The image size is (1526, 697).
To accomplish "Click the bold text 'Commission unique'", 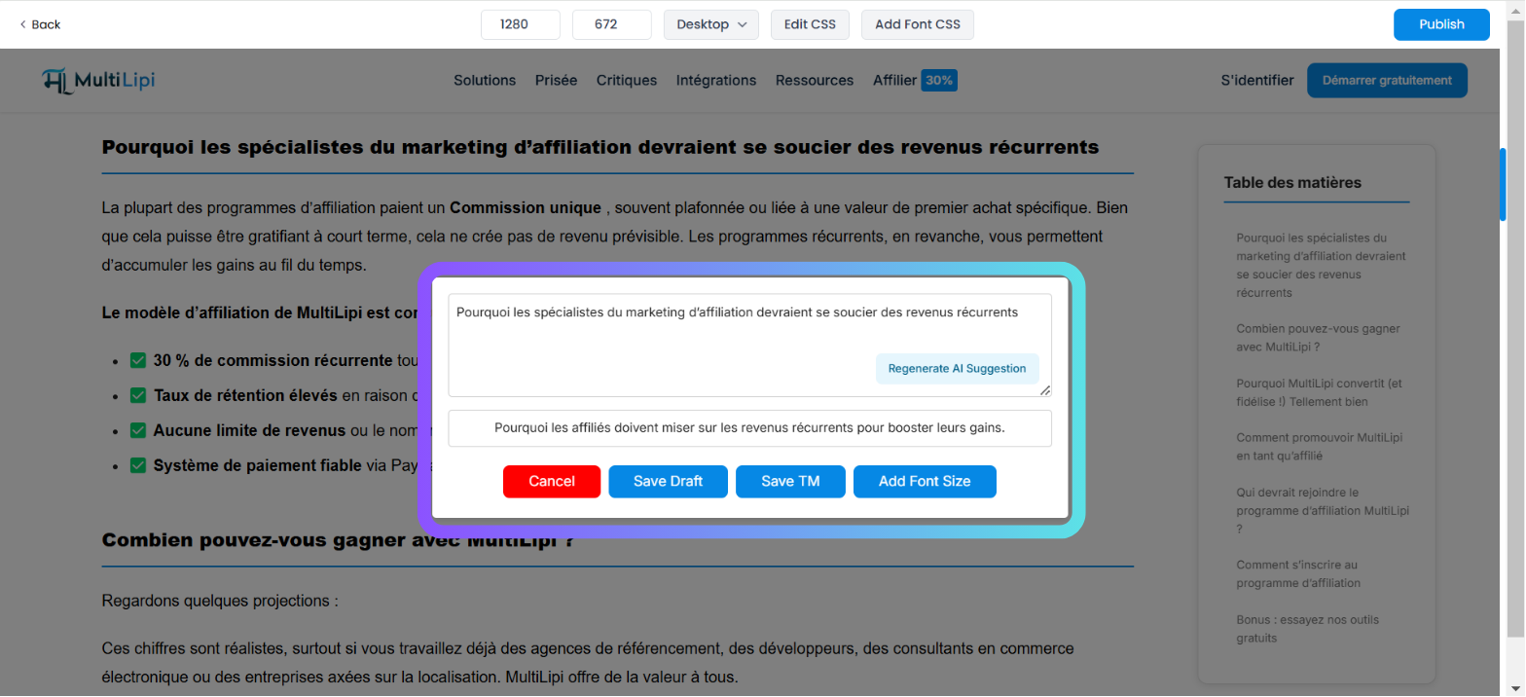I will pos(525,207).
